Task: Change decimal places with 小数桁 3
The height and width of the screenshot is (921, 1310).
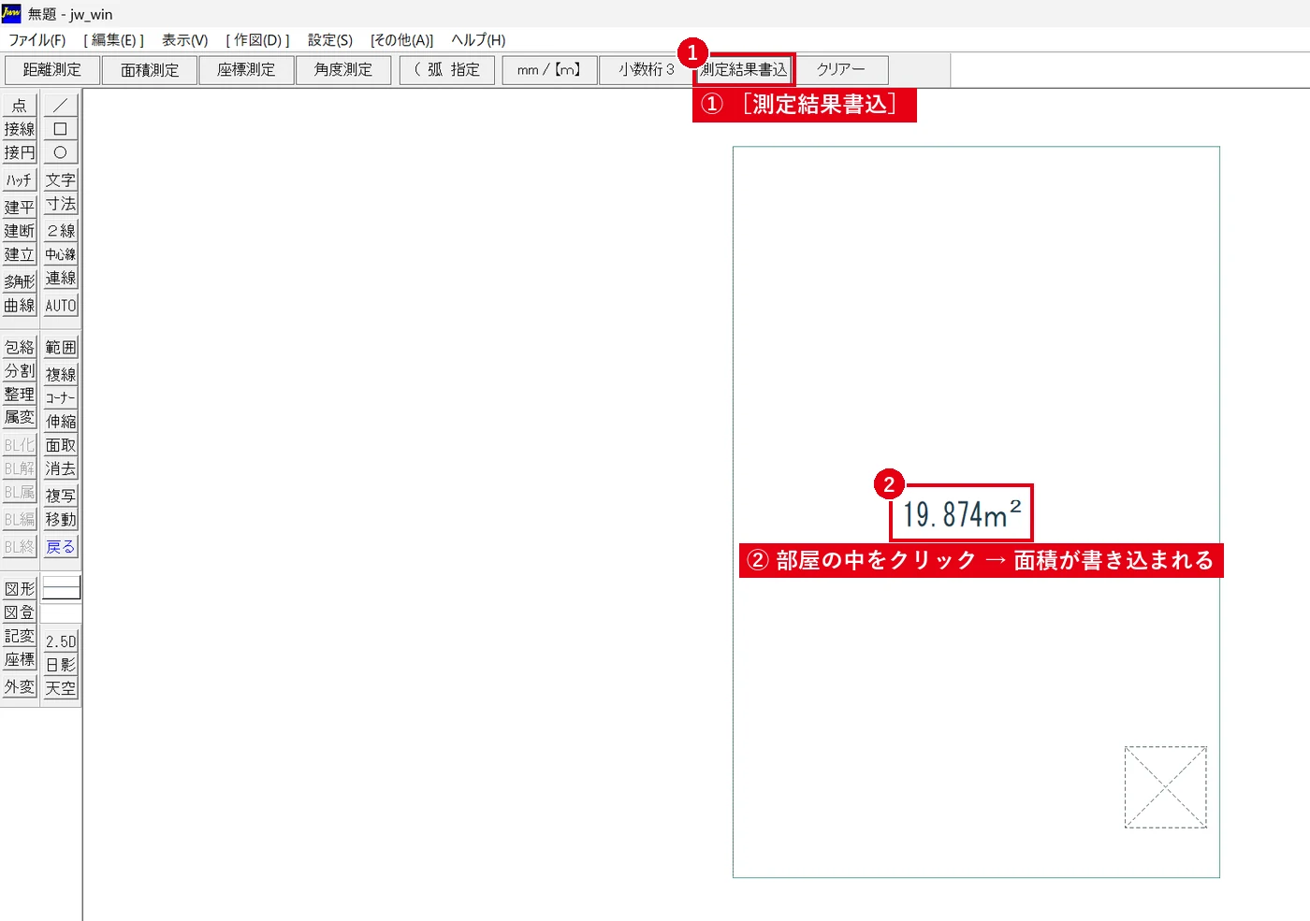Action: [647, 70]
